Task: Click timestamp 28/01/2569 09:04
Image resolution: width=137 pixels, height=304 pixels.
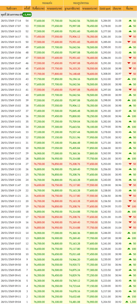Action: click(11, 302)
